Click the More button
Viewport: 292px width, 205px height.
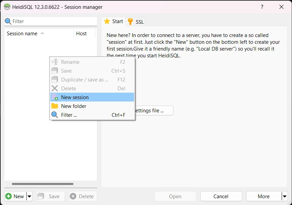pyautogui.click(x=264, y=196)
